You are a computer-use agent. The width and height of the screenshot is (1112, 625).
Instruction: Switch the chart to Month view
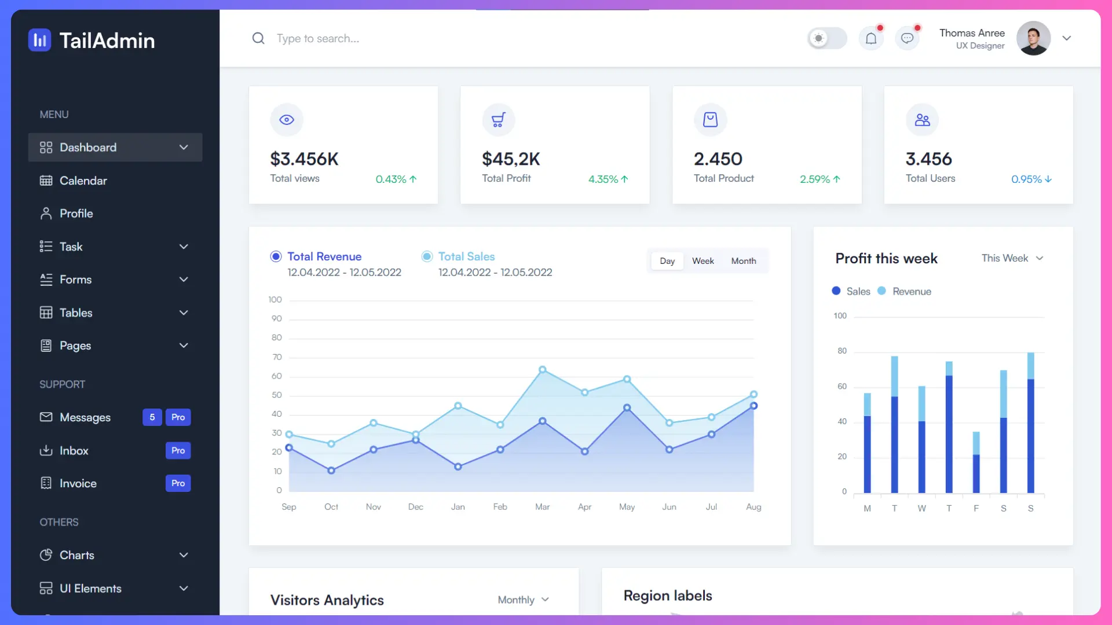click(x=743, y=261)
